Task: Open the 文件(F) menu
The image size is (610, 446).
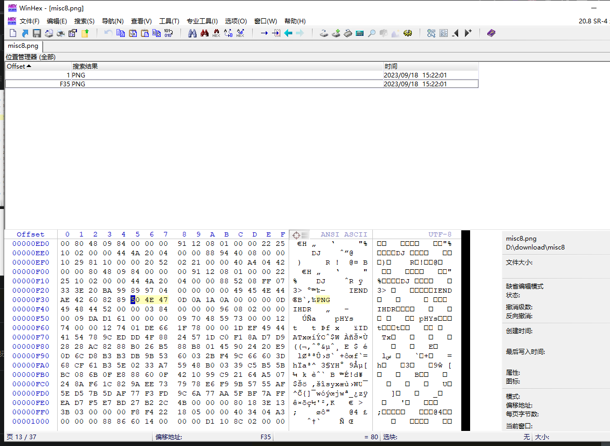Action: [30, 21]
